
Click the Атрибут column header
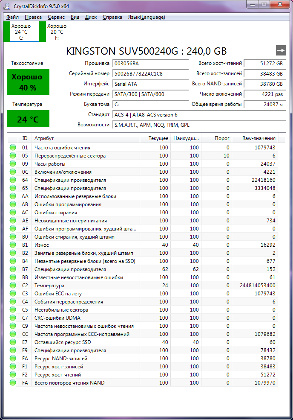coord(86,138)
